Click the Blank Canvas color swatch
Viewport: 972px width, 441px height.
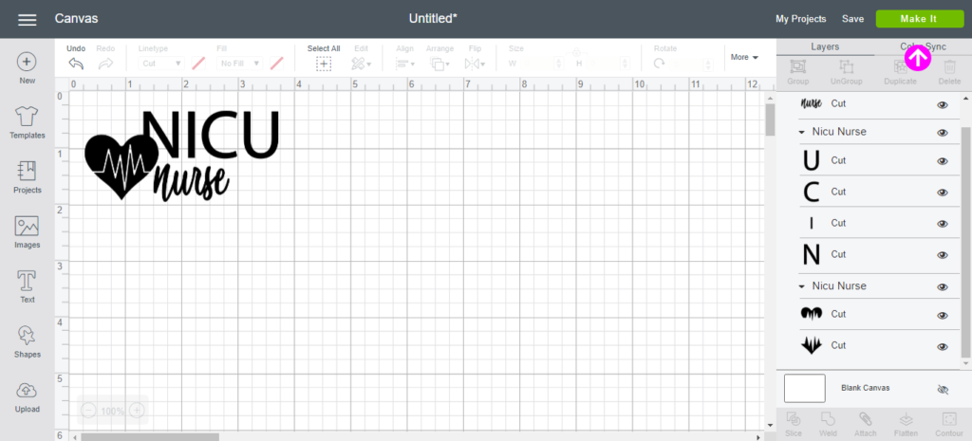pyautogui.click(x=804, y=388)
